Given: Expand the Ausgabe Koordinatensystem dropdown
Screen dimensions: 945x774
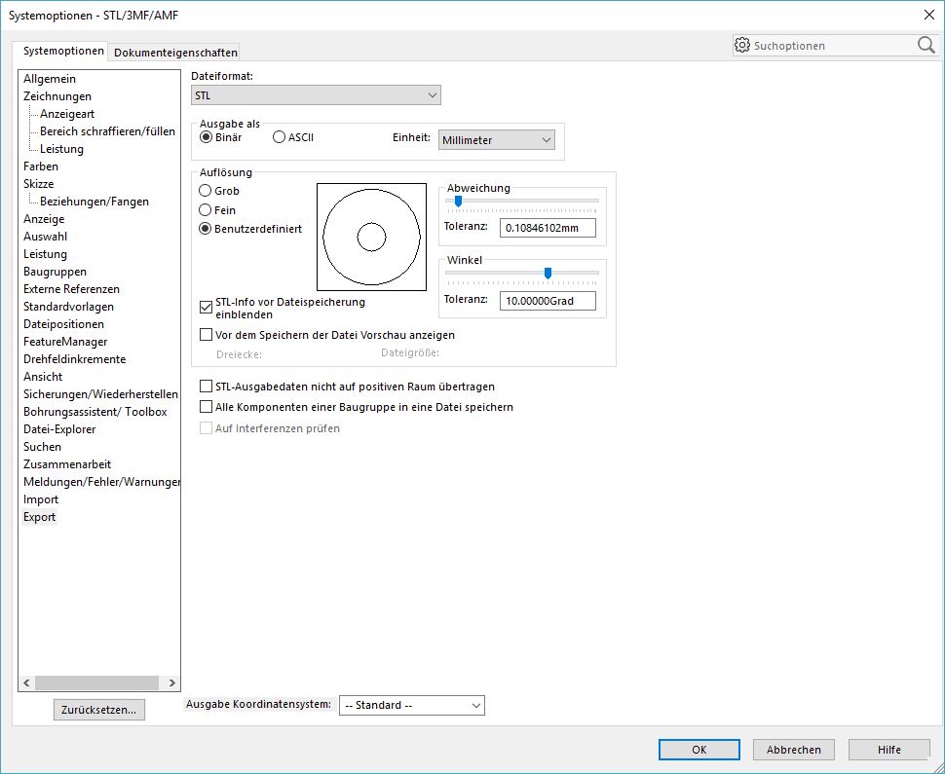Looking at the screenshot, I should 411,705.
